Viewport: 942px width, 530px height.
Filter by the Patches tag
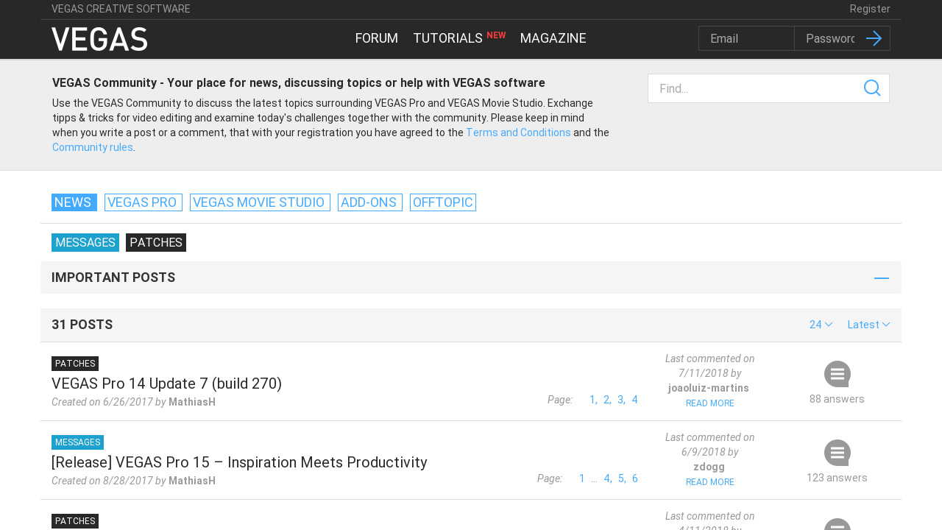(156, 243)
